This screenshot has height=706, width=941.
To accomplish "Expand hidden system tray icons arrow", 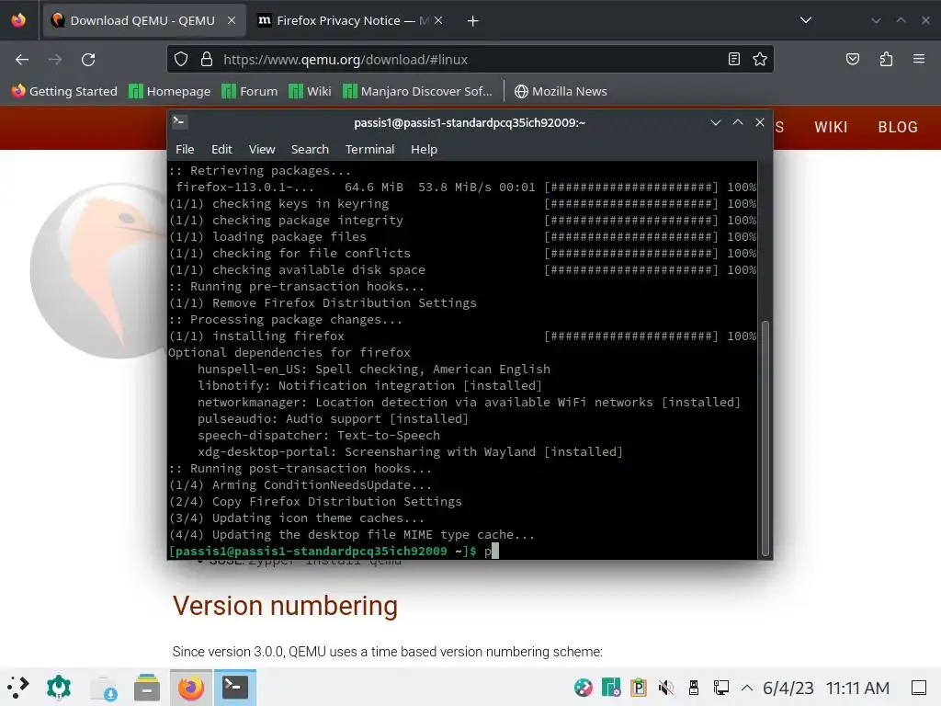I will click(x=746, y=688).
